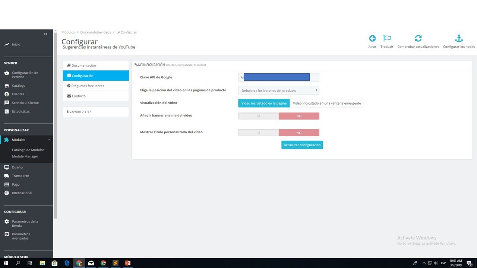Check for updates via Comprobar actualizaciones icon
477x268 pixels.
[418, 38]
